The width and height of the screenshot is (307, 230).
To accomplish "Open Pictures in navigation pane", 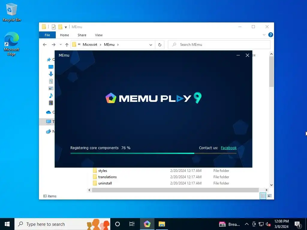I will coord(51,88).
